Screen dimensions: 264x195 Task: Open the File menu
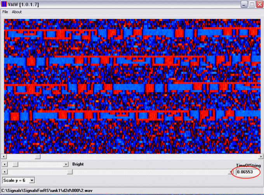[x=5, y=12]
